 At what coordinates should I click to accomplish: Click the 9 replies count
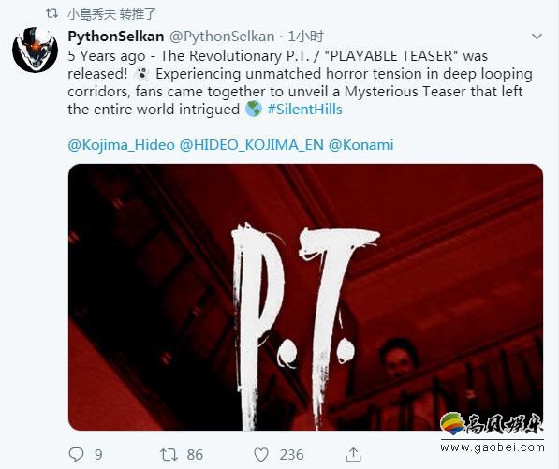[x=98, y=455]
